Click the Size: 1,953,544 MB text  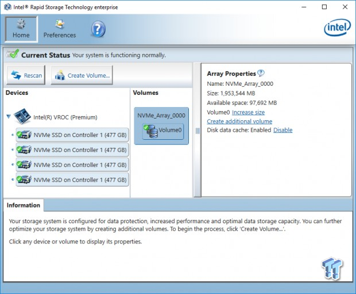(x=231, y=93)
